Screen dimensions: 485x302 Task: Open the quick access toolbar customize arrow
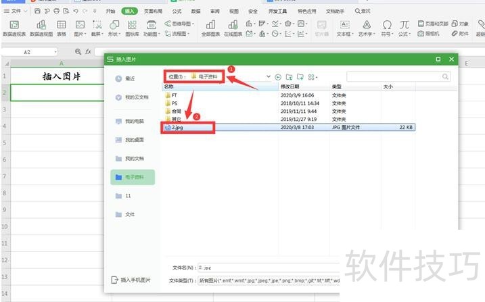95,11
